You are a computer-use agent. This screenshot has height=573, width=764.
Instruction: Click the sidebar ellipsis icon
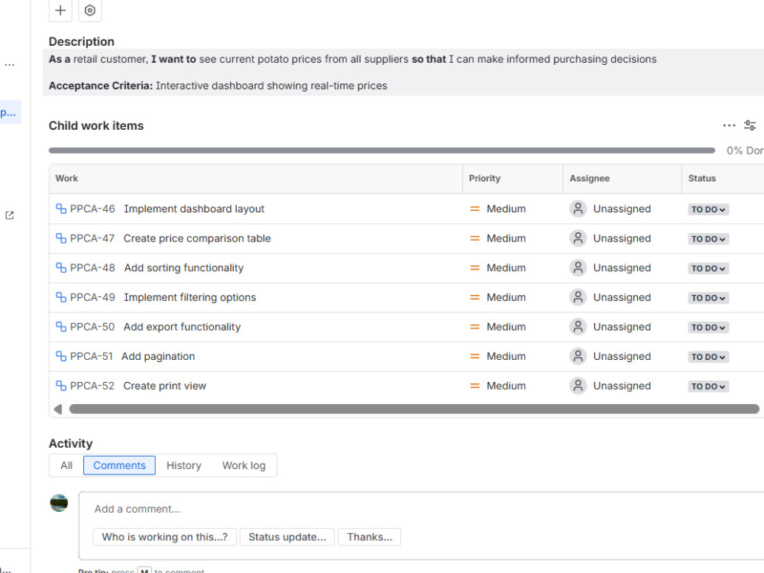tap(9, 65)
